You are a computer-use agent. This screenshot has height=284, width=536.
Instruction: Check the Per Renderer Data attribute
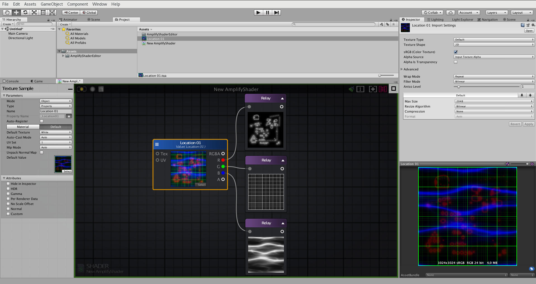[x=8, y=199]
